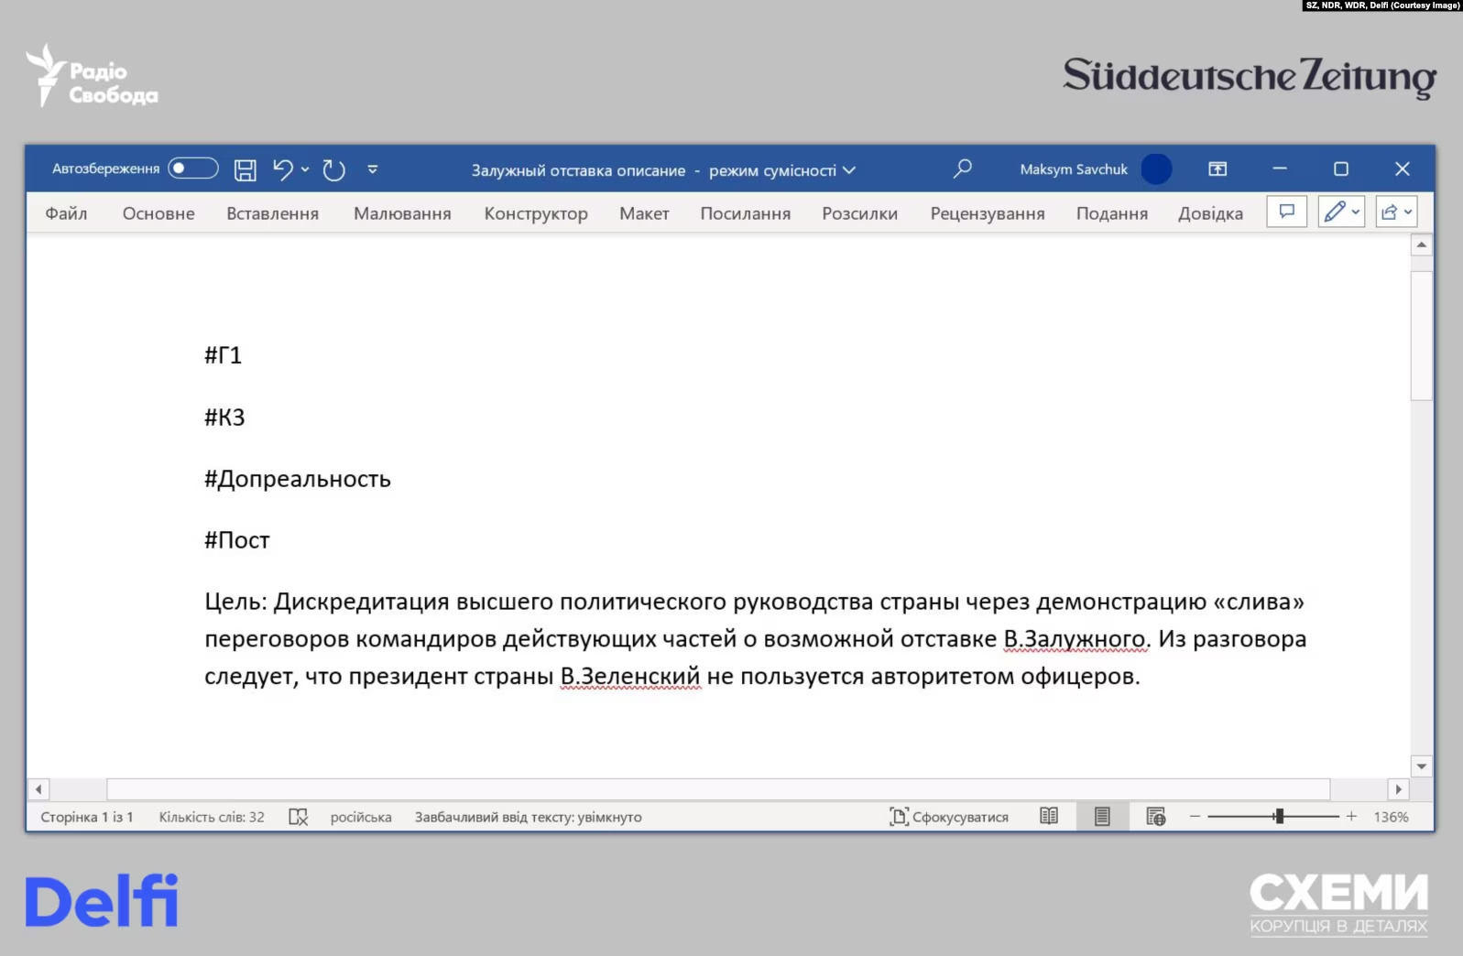Click the ribbon display options icon
Image resolution: width=1463 pixels, height=956 pixels.
(x=1217, y=168)
